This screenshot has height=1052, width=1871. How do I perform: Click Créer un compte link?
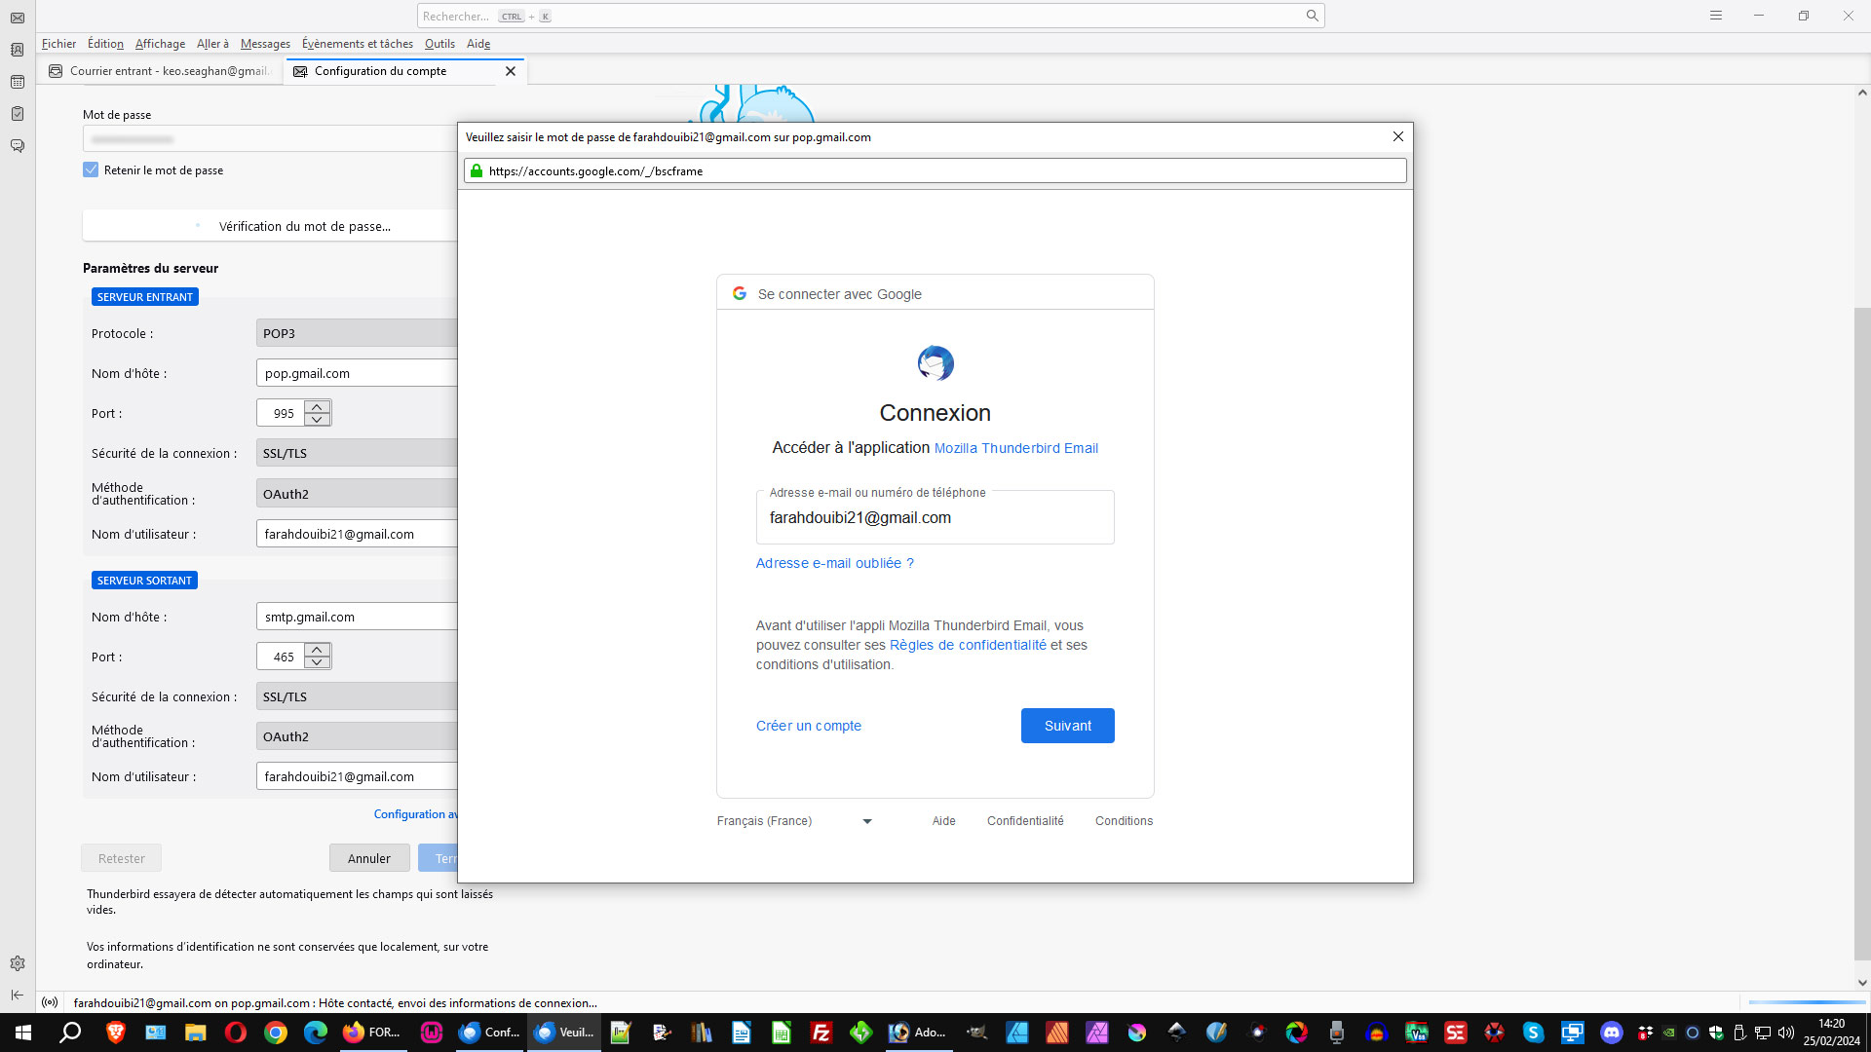[808, 726]
